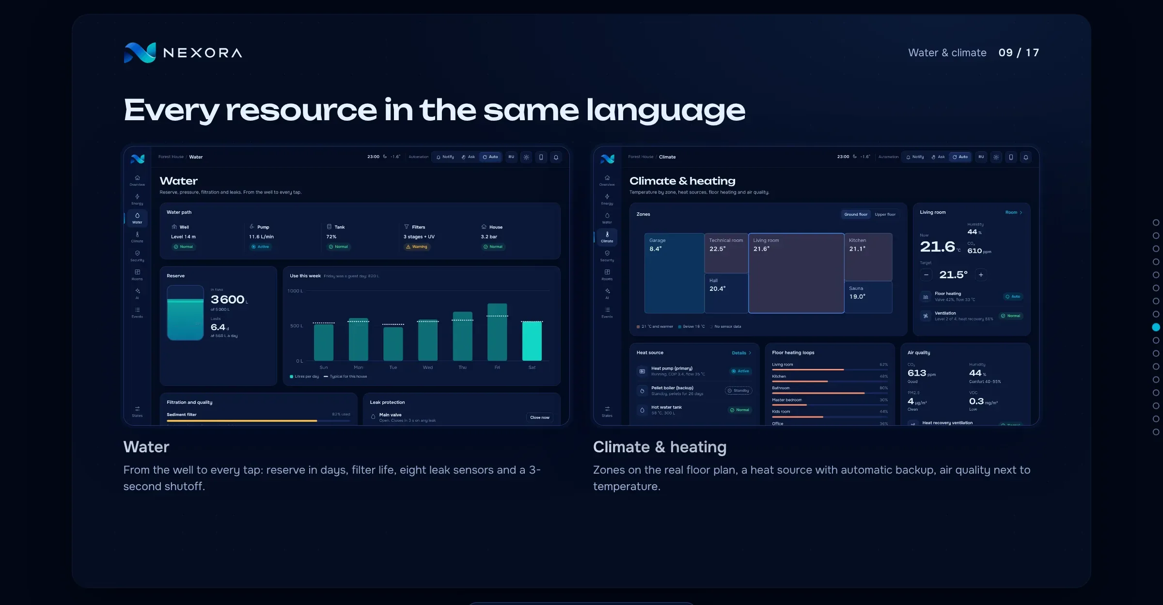
Task: Select the Garage zone tile
Action: pos(674,273)
